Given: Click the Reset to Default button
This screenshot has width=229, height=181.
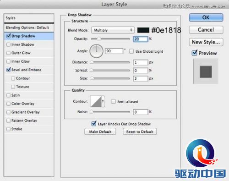Looking at the screenshot, I should pos(140,132).
